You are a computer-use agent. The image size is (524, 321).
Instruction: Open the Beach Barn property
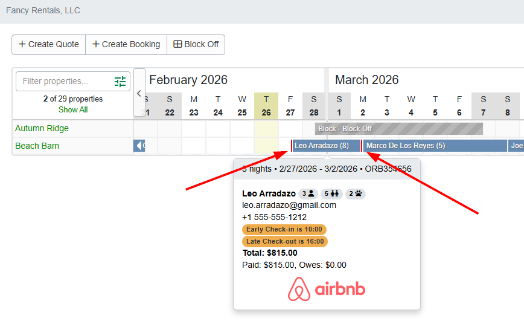click(x=37, y=146)
